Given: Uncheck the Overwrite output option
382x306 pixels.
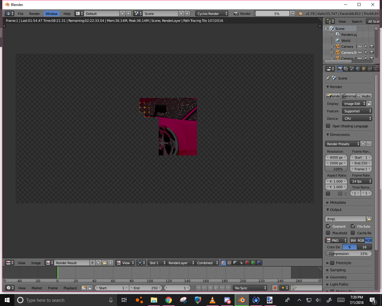Looking at the screenshot, I should tap(328, 226).
